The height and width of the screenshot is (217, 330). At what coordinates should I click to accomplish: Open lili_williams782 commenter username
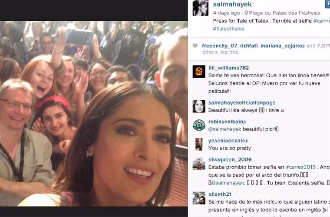tap(228, 68)
